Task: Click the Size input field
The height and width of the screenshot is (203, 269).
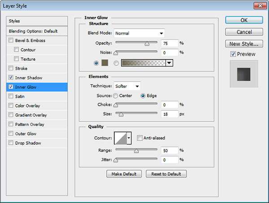Action: pos(169,114)
